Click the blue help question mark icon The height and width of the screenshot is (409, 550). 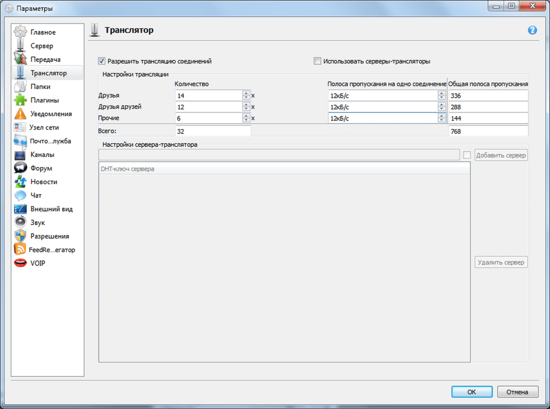tap(532, 30)
